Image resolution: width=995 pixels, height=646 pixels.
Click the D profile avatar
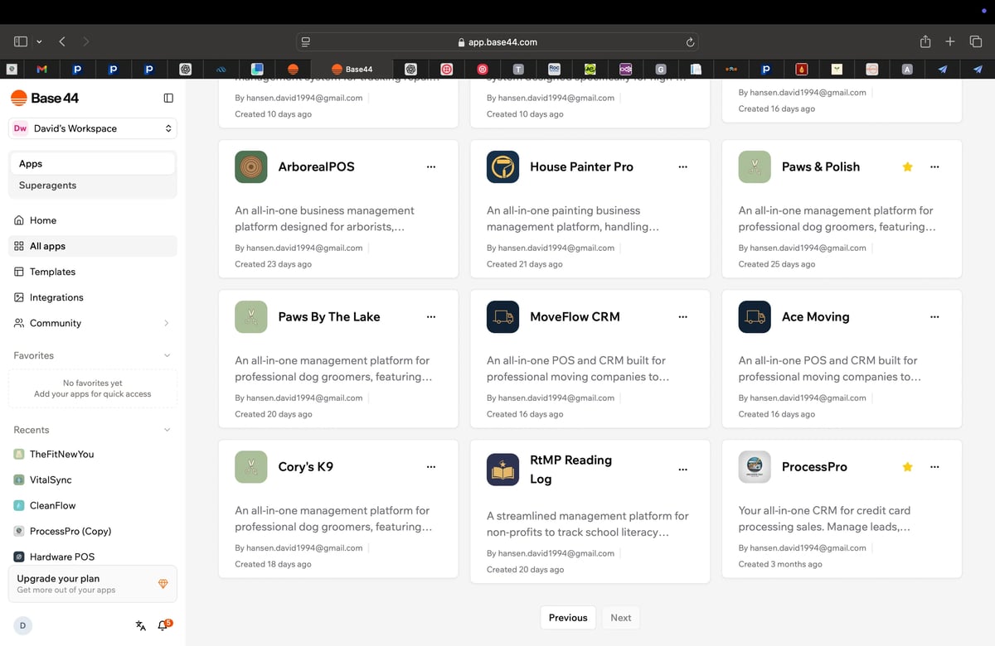coord(22,625)
